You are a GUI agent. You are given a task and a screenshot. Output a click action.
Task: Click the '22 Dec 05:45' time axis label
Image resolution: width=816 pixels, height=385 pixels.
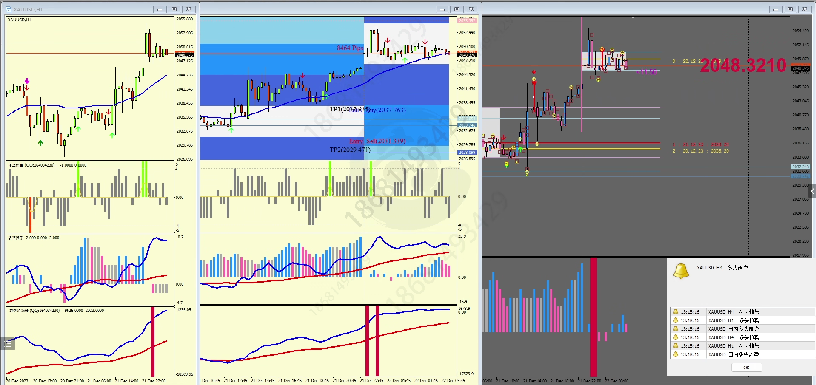453,381
